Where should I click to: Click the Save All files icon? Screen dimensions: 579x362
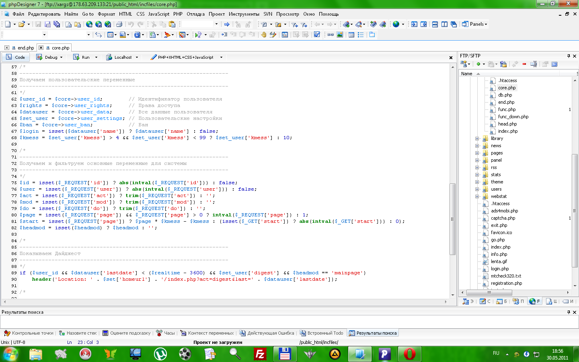pos(57,24)
